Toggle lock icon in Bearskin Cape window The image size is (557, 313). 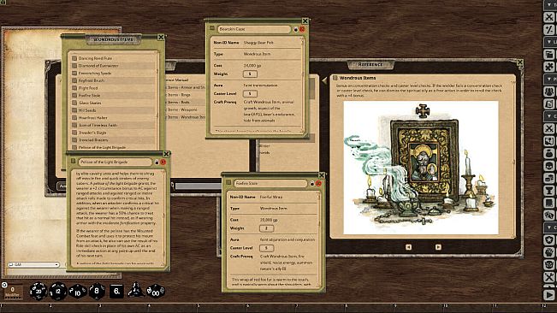coord(295,29)
